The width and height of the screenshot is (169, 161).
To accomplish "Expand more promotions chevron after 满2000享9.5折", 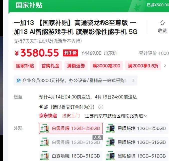I will point(165,66).
